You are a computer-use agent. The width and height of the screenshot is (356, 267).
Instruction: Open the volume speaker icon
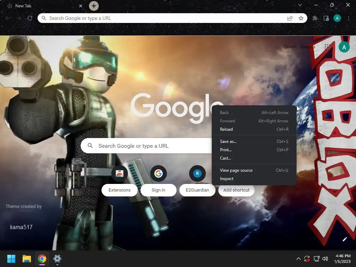(x=325, y=259)
